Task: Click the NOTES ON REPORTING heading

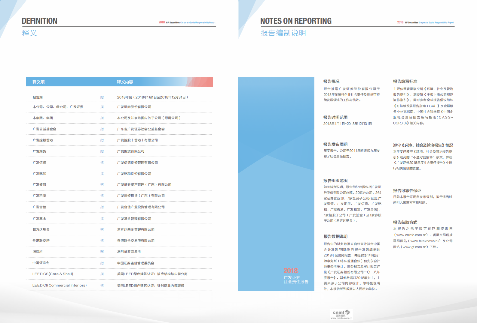Action: click(296, 21)
